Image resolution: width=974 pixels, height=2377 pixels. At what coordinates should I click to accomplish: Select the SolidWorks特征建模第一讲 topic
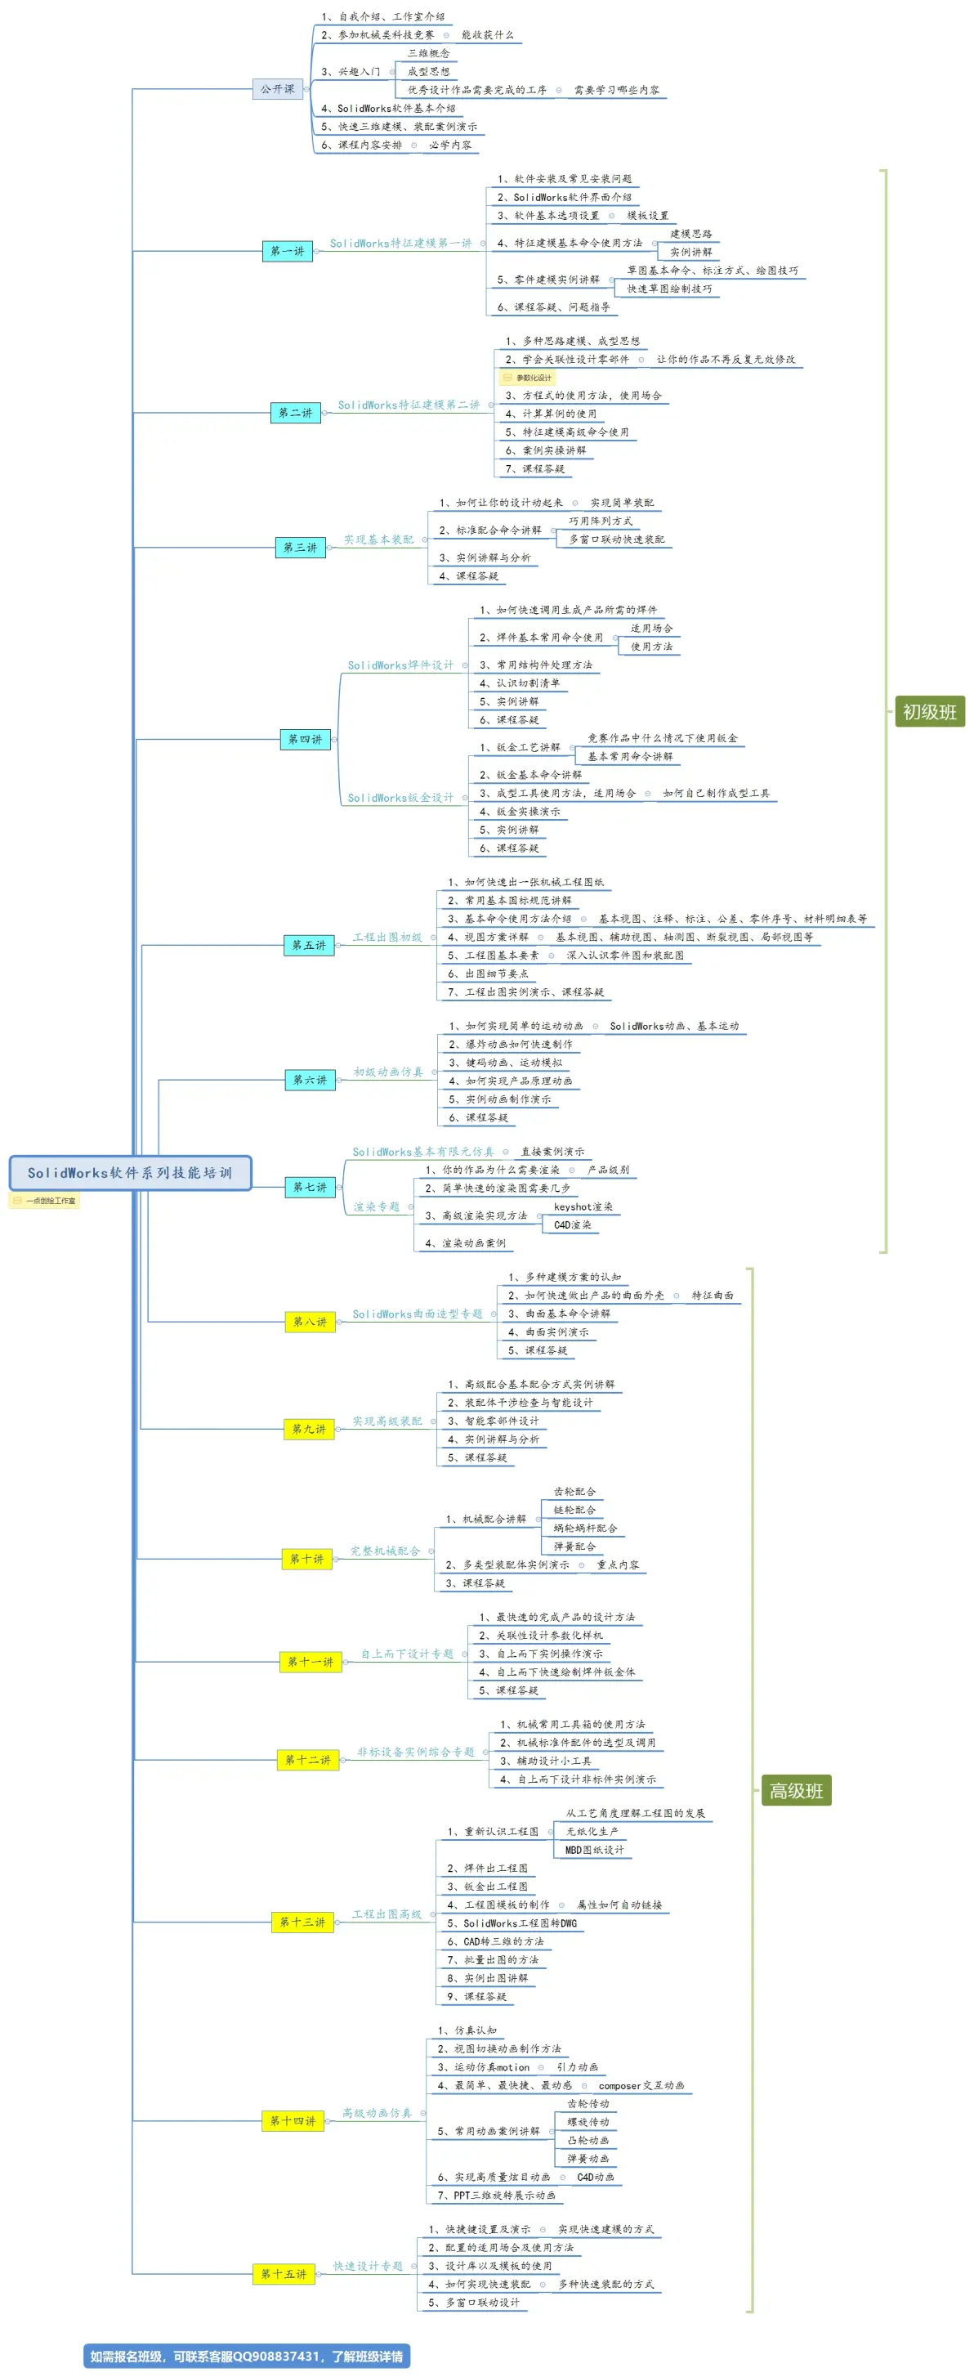click(400, 244)
